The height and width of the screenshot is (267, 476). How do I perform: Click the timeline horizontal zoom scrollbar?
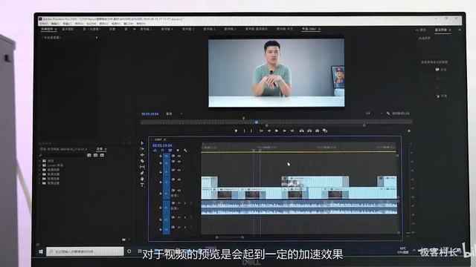click(x=230, y=237)
